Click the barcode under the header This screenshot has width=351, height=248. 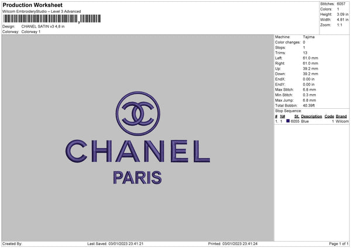[x=51, y=19]
